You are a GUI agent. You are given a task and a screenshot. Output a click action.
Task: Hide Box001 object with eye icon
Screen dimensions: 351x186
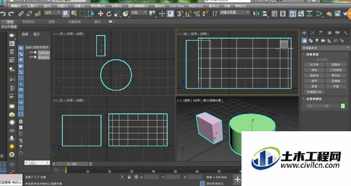[31, 57]
